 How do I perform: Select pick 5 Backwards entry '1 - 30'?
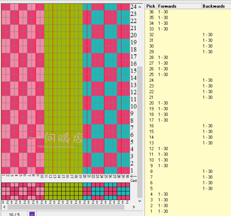pyautogui.click(x=207, y=189)
